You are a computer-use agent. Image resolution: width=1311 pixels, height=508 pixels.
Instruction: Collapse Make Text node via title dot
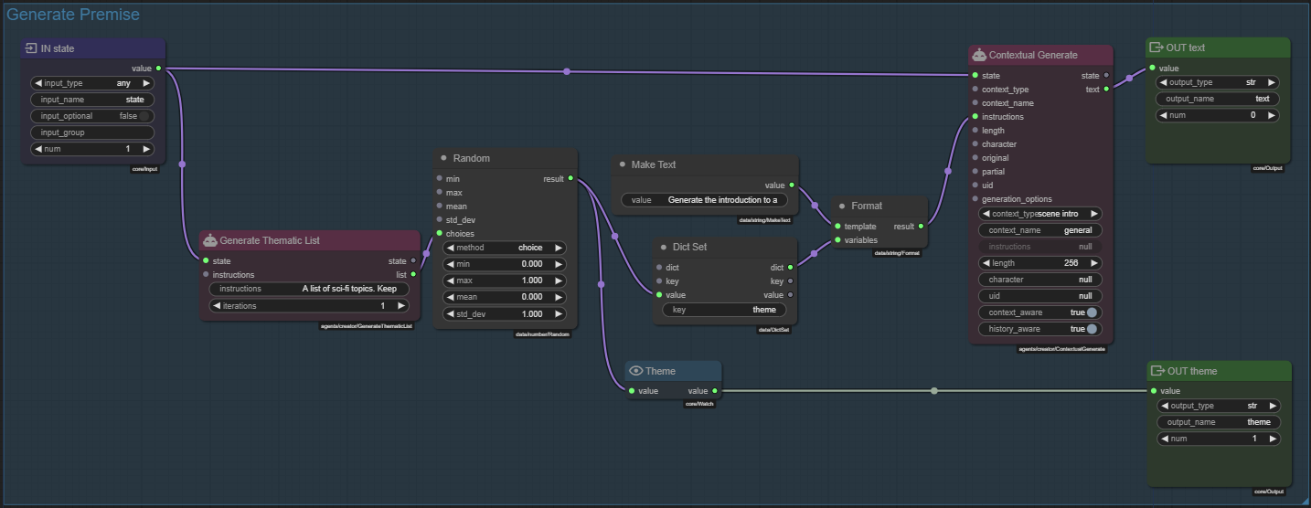click(x=621, y=164)
